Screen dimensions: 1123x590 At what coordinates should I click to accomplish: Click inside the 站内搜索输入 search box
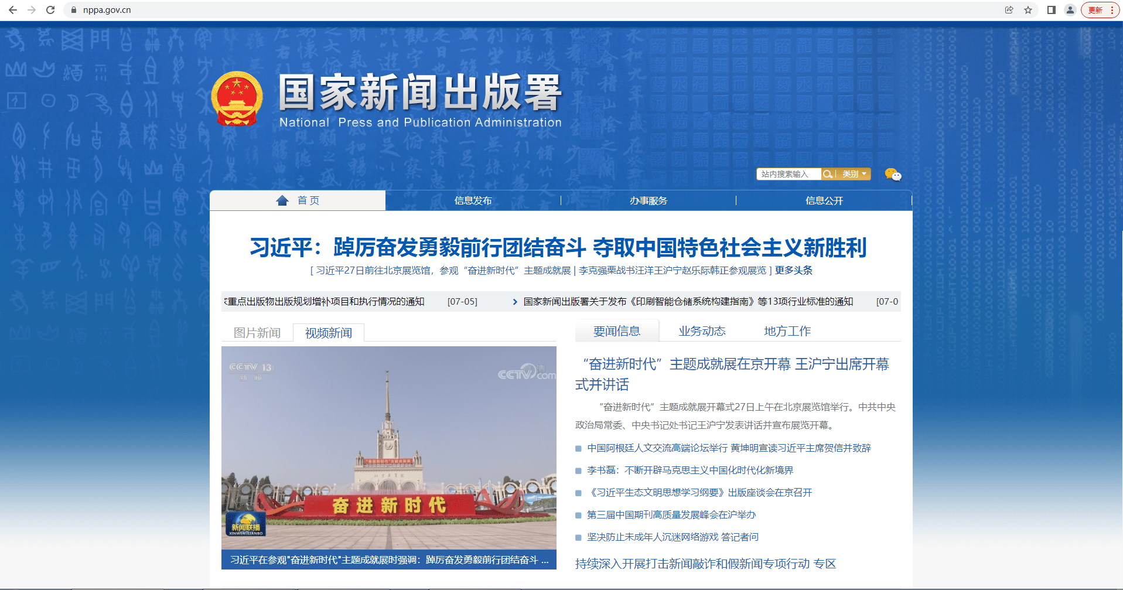(788, 173)
